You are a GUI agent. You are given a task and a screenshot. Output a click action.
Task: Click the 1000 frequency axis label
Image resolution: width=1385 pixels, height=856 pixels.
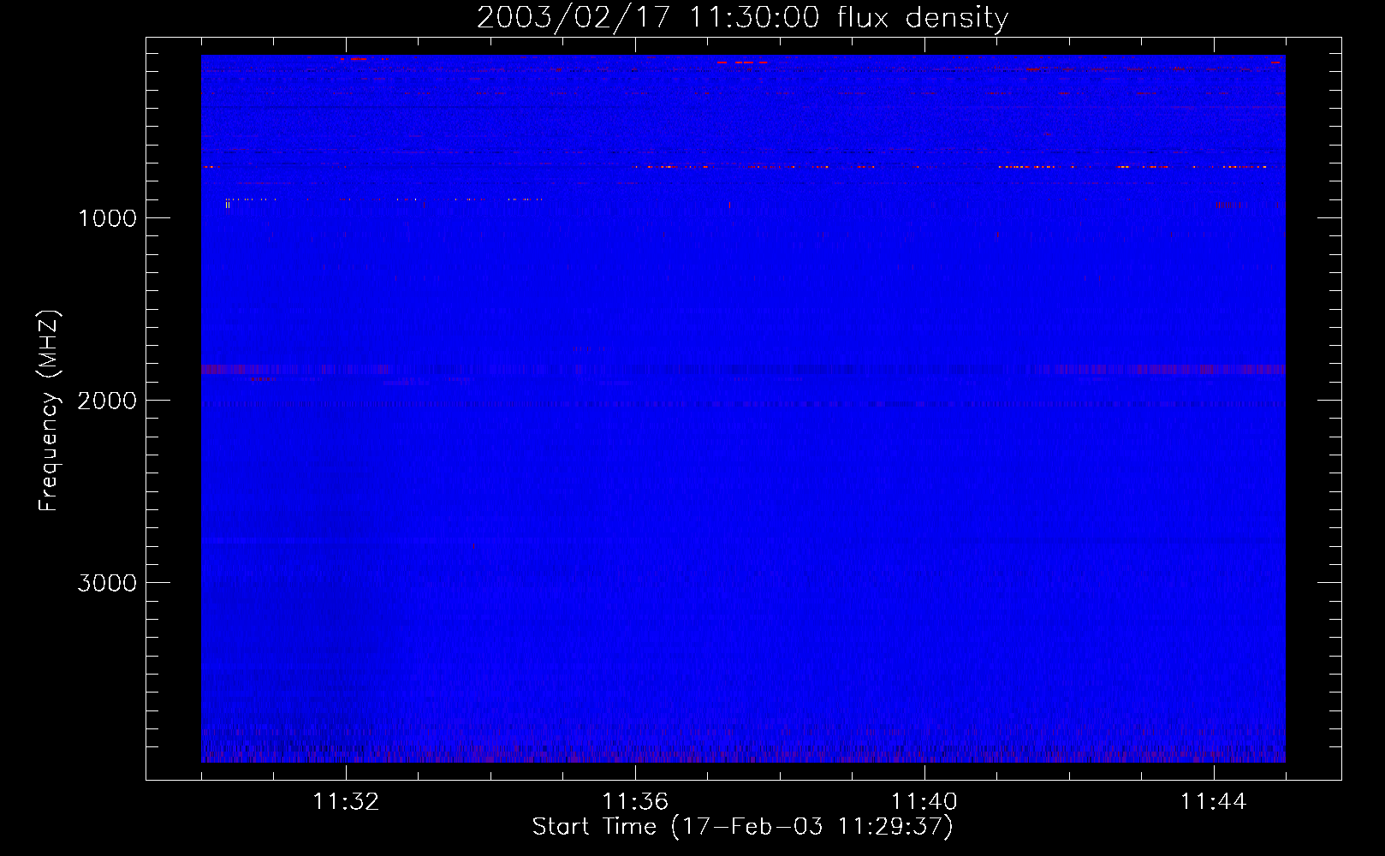(107, 218)
